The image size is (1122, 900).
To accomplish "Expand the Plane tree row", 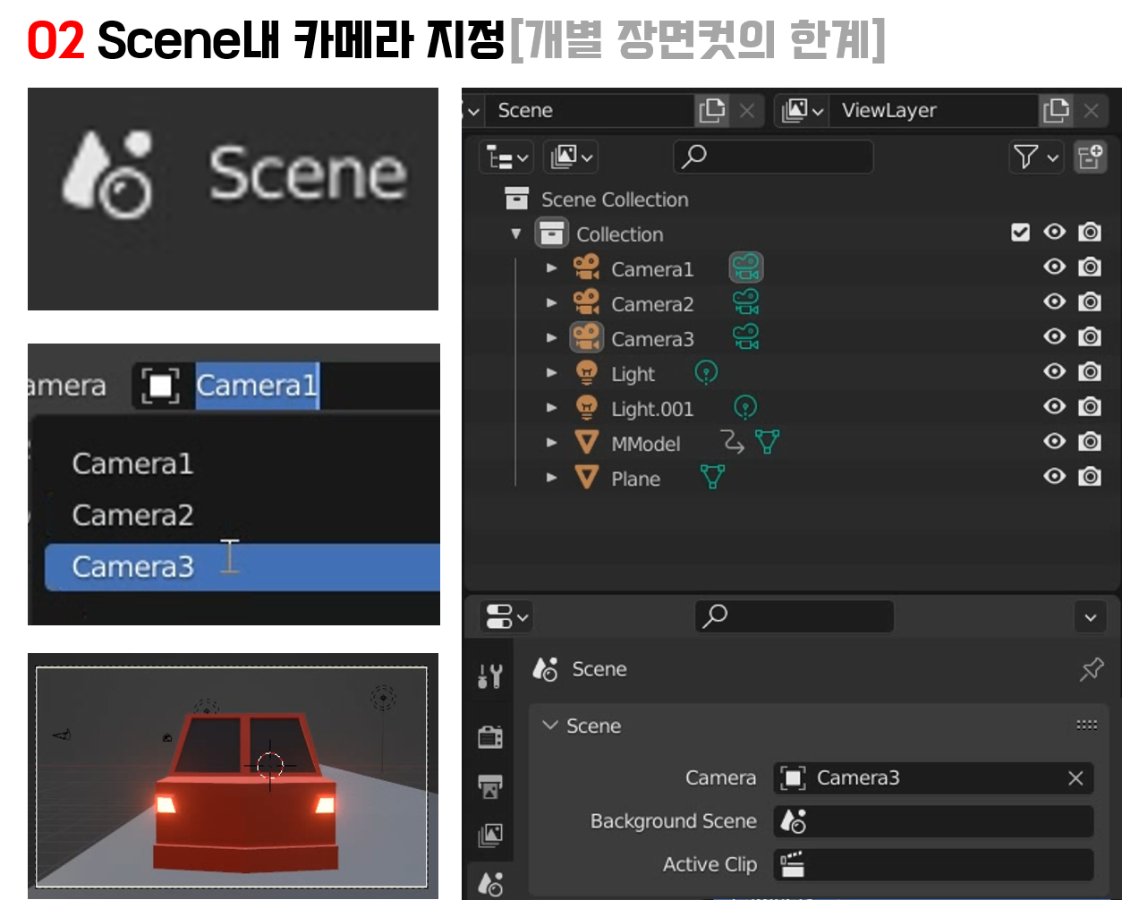I will [551, 477].
